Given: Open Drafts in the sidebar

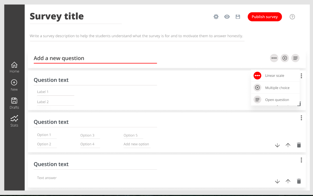Looking at the screenshot, I should (x=14, y=103).
